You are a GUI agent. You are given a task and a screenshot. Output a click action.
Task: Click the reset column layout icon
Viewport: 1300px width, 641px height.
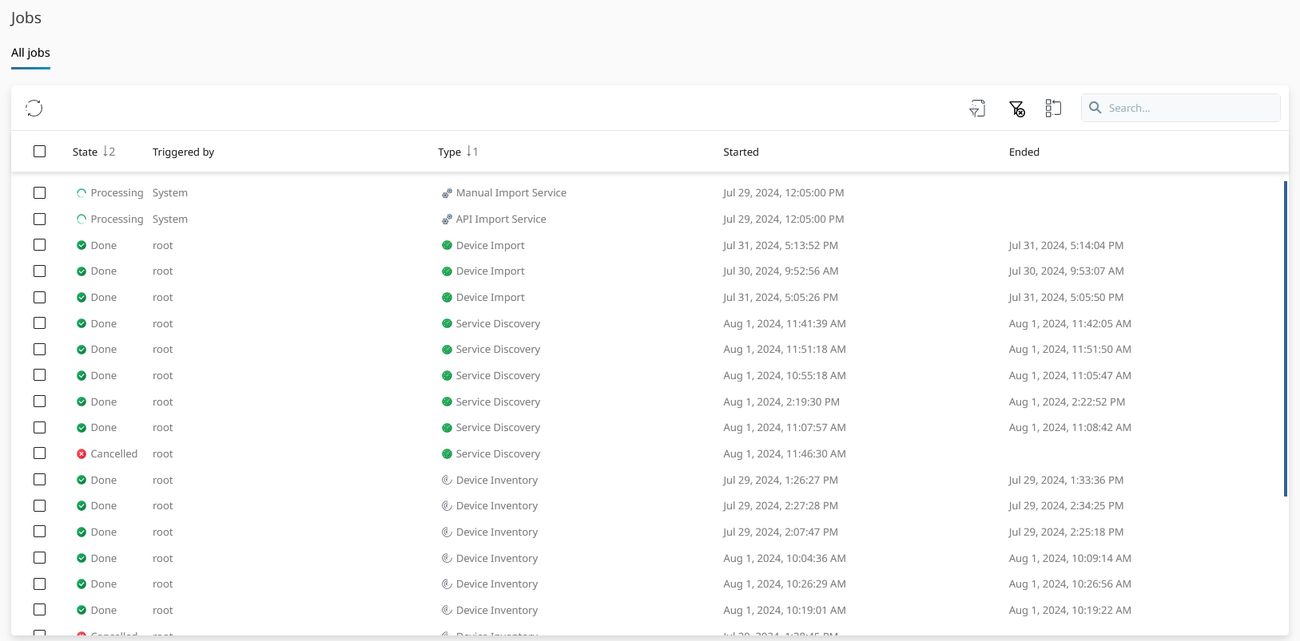coord(1053,109)
